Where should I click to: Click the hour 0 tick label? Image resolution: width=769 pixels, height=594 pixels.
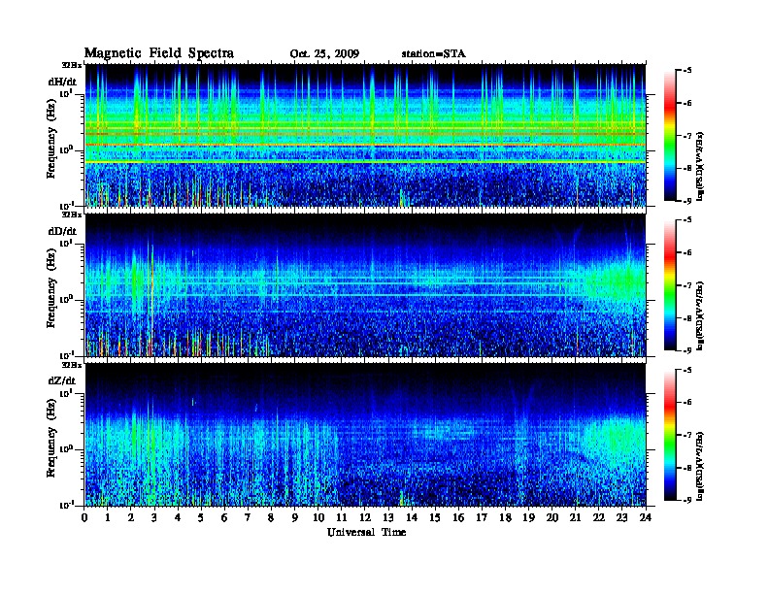(84, 518)
